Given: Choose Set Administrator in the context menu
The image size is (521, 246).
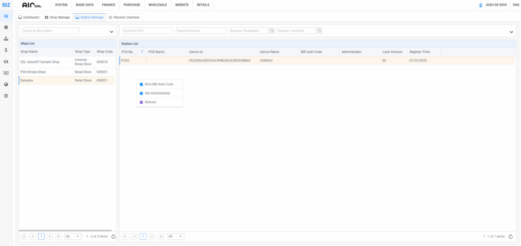Looking at the screenshot, I should (x=157, y=93).
